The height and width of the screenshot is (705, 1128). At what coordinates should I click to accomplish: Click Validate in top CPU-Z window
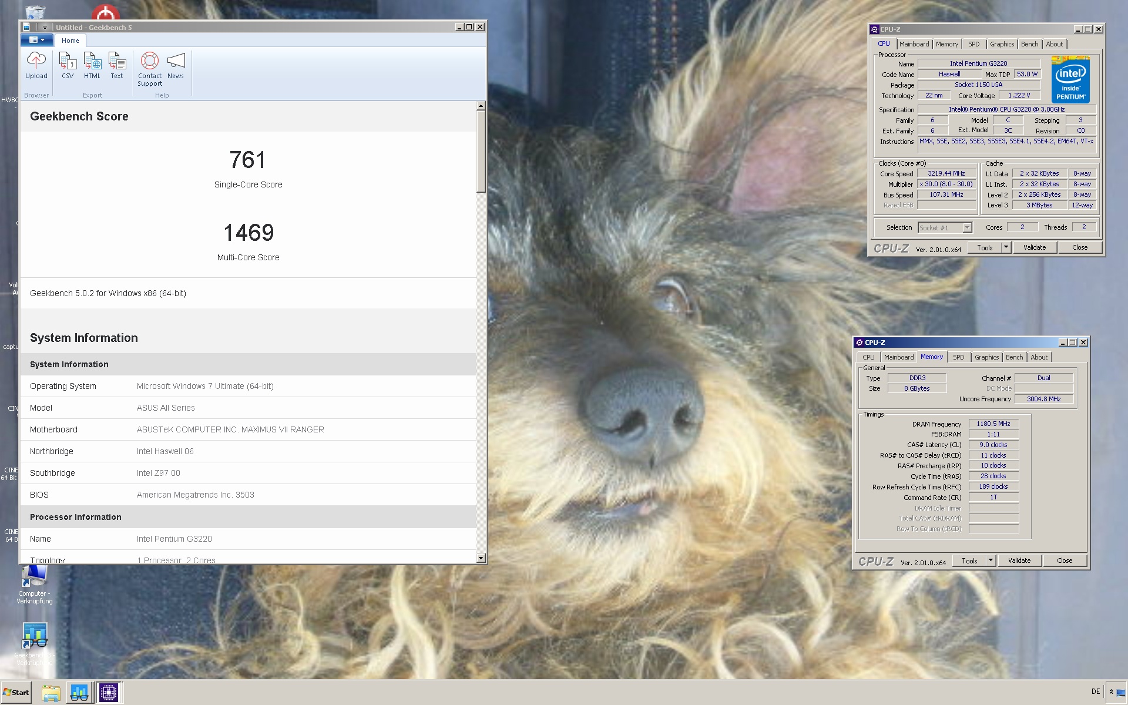click(x=1035, y=247)
